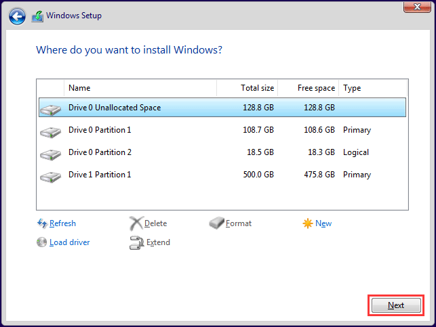Click the Load driver disc icon
Viewport: 436px width, 327px height.
click(41, 242)
